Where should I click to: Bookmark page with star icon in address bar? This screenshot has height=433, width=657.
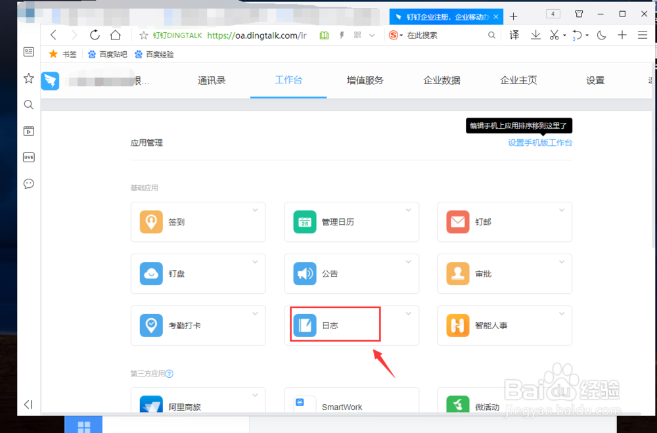(x=144, y=35)
